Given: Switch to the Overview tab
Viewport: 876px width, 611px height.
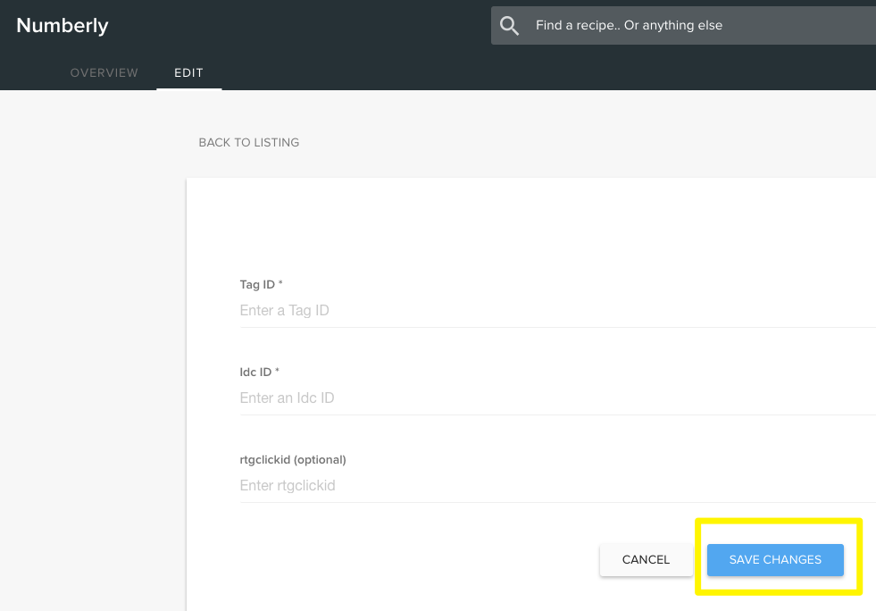Looking at the screenshot, I should point(104,72).
